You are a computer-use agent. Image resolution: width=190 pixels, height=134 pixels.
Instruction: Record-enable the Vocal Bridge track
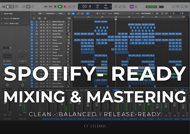pyautogui.click(x=47, y=37)
